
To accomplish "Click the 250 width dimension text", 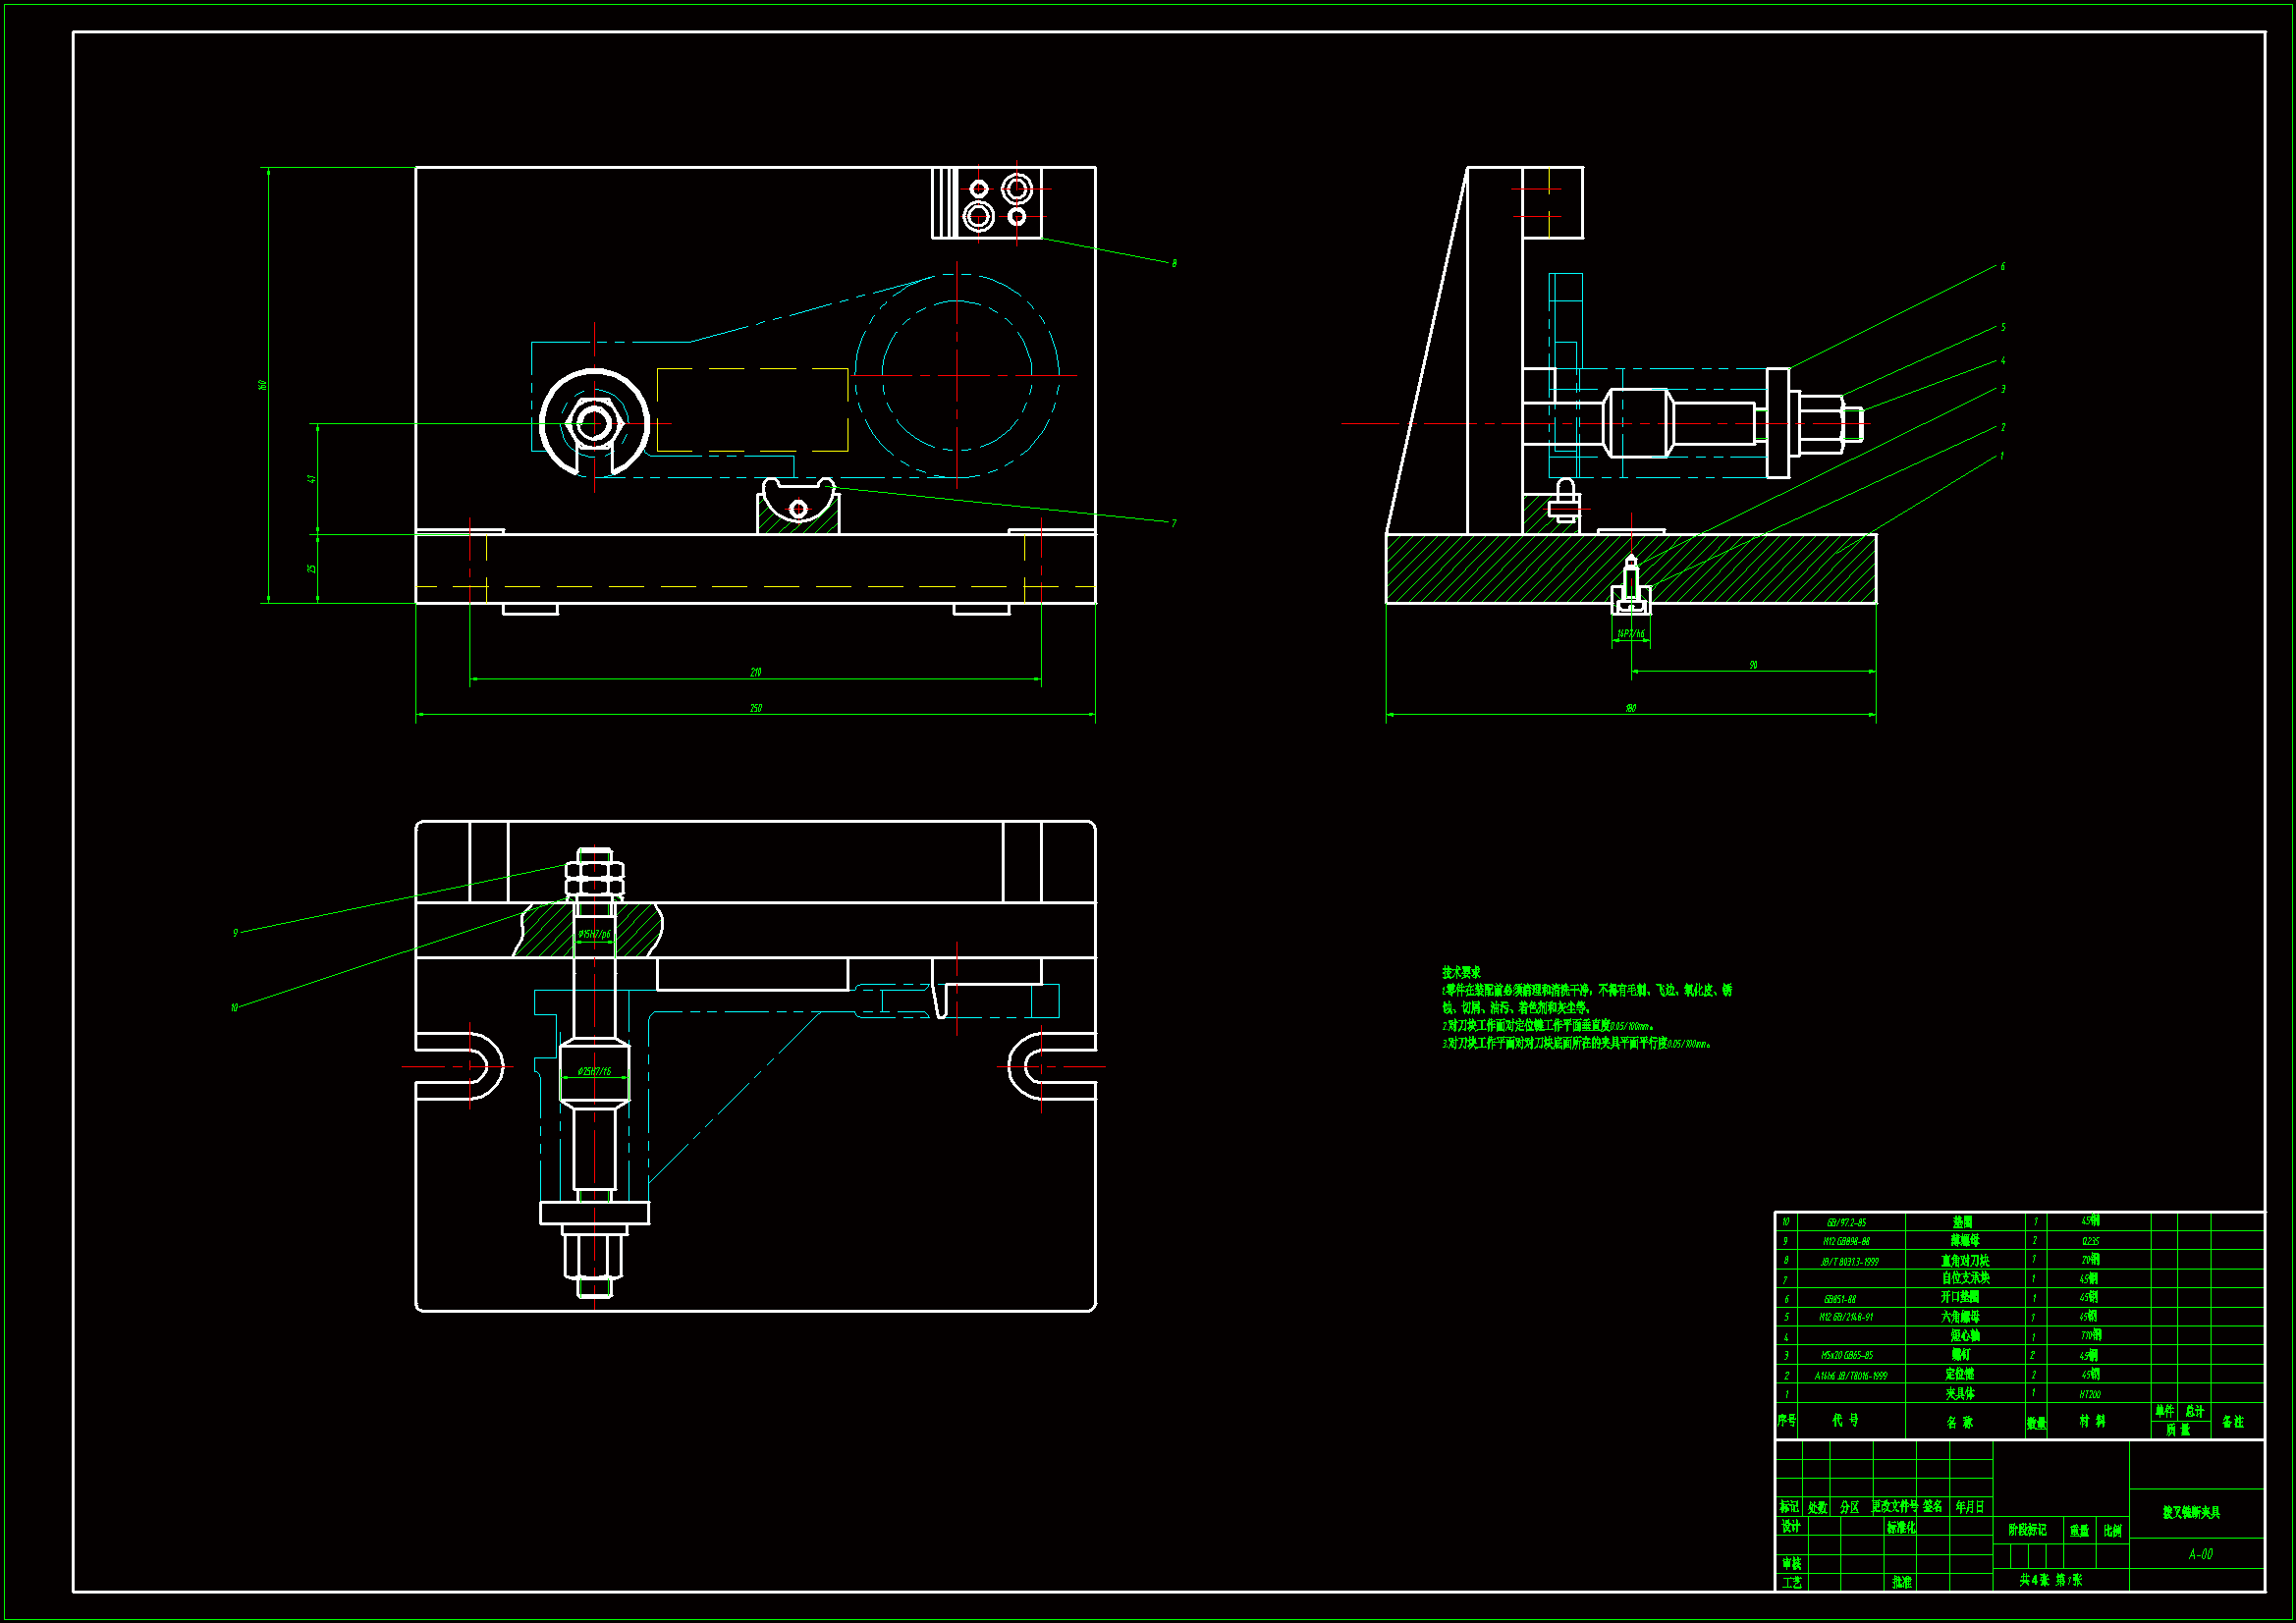I will [x=756, y=708].
